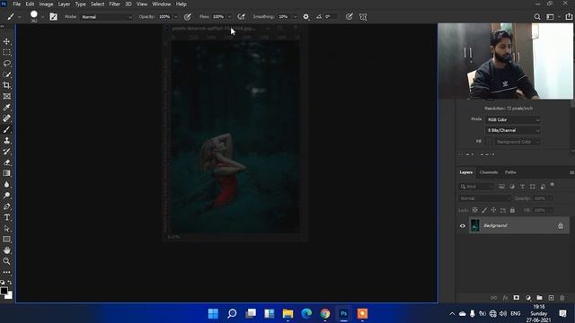575x323 pixels.
Task: Add a layer style fx button
Action: pyautogui.click(x=505, y=298)
